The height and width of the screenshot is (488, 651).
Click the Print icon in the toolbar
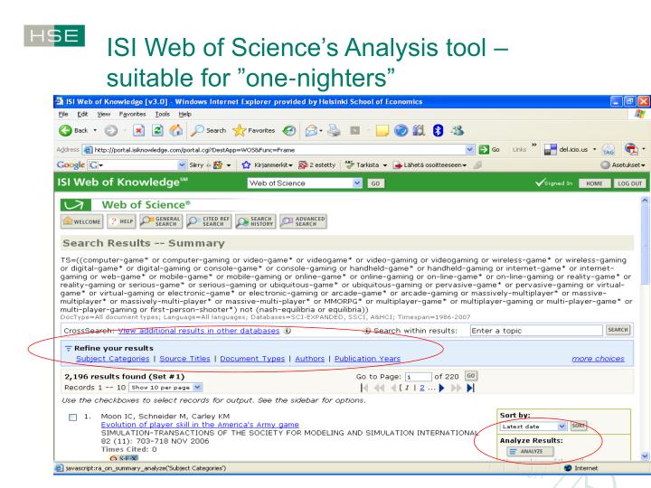tap(334, 131)
